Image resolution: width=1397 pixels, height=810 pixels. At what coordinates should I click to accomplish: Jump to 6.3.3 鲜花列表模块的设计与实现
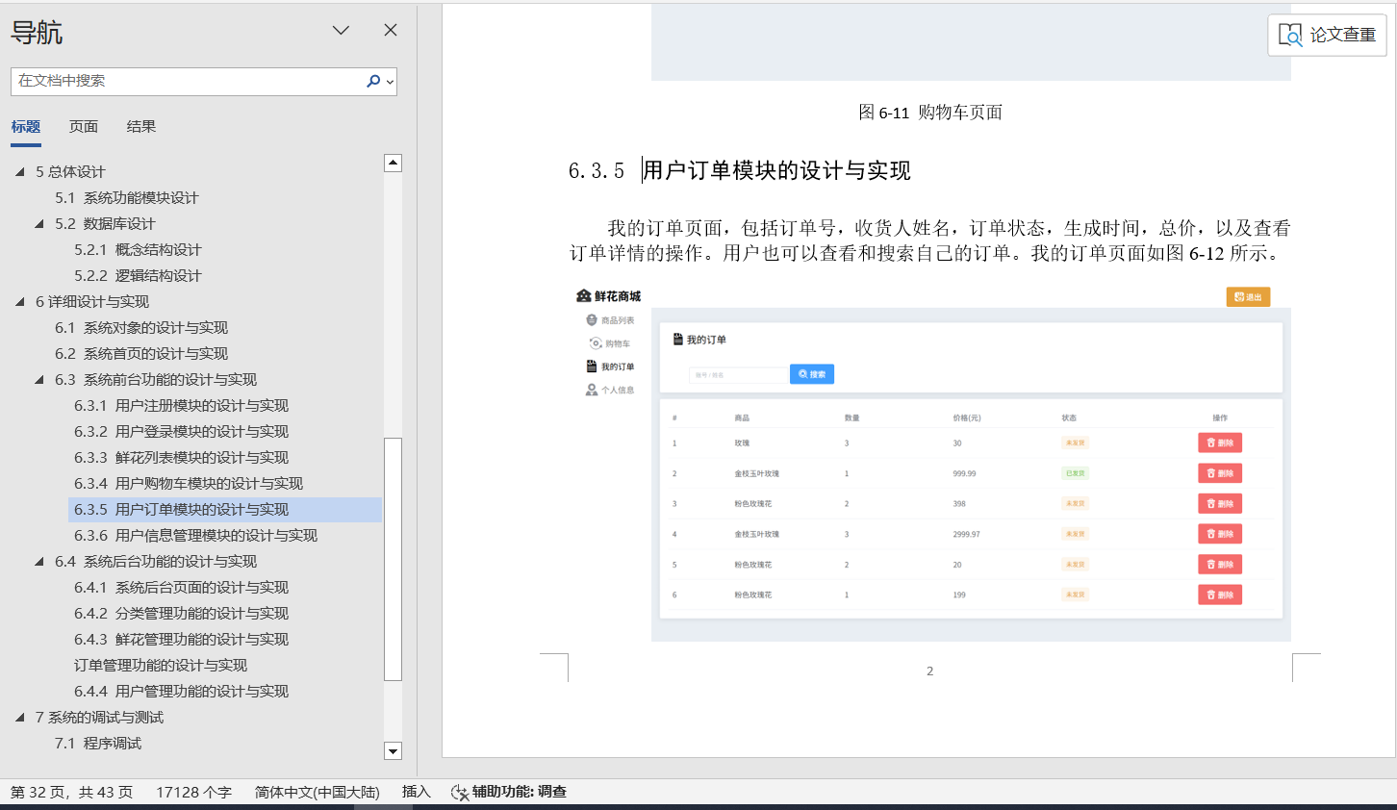pos(181,457)
